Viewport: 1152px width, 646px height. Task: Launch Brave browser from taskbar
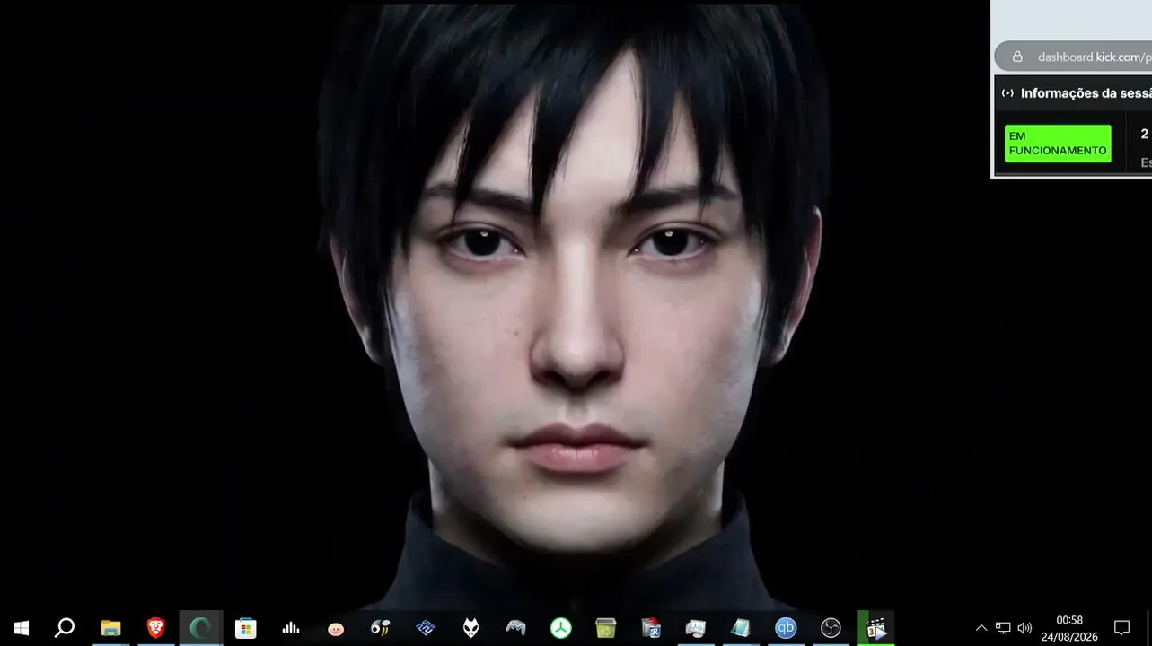click(156, 628)
